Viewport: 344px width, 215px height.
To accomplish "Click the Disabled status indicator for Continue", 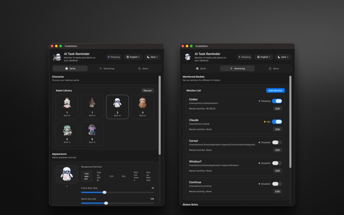I will tap(264, 184).
